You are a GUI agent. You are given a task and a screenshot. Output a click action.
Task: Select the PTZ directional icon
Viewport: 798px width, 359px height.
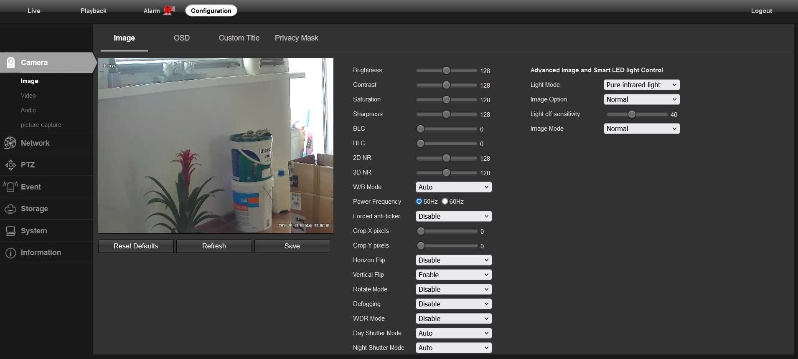[x=10, y=165]
